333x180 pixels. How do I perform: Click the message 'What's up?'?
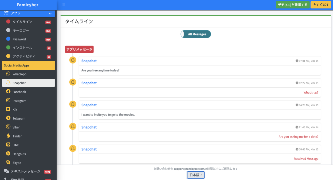311,93
